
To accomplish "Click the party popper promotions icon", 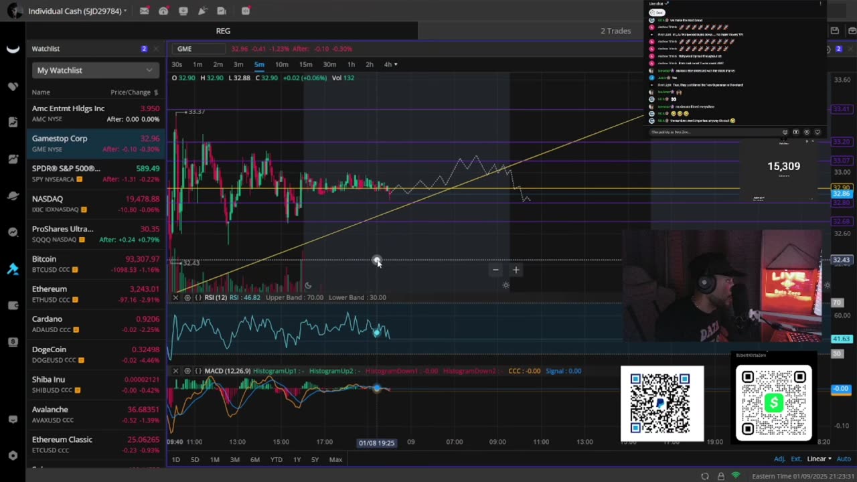I will pos(202,11).
